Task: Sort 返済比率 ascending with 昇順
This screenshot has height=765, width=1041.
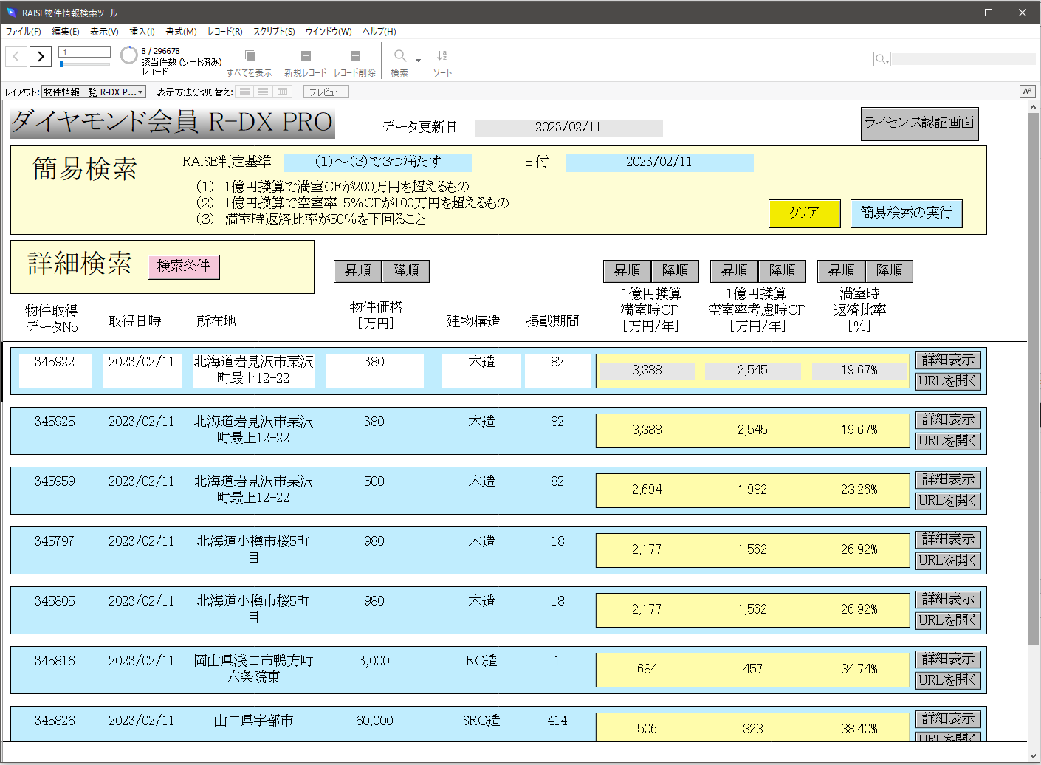Action: 841,271
